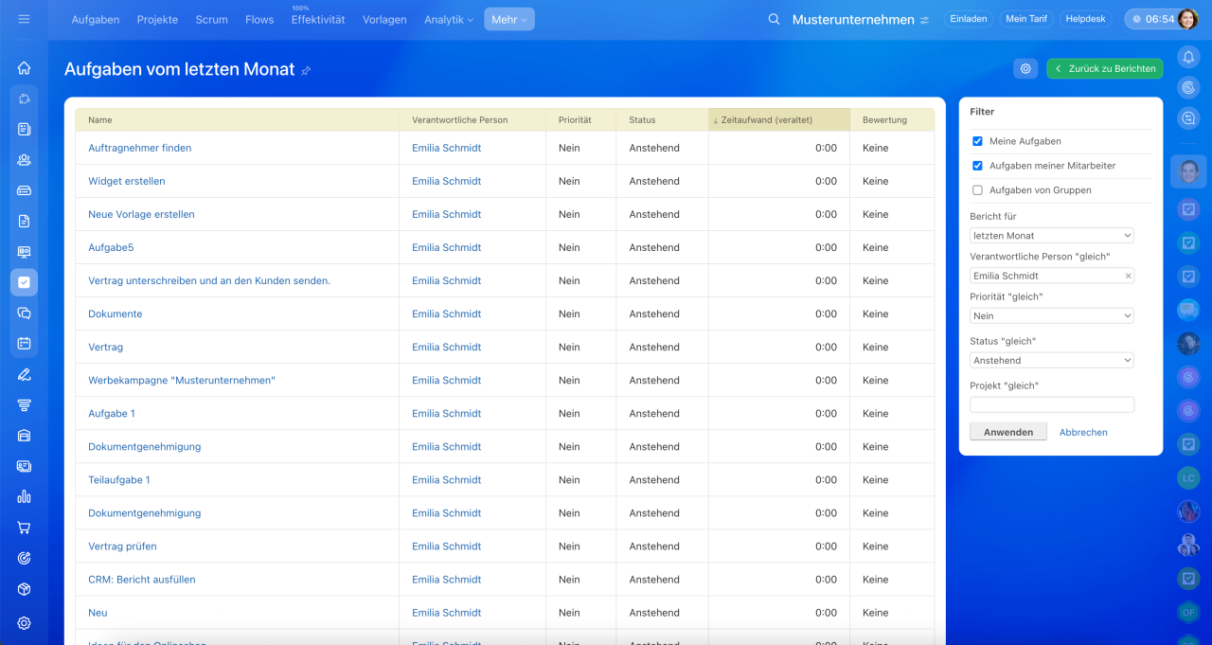Image resolution: width=1212 pixels, height=645 pixels.
Task: Open the Auftragnehmer finden task link
Action: click(139, 148)
